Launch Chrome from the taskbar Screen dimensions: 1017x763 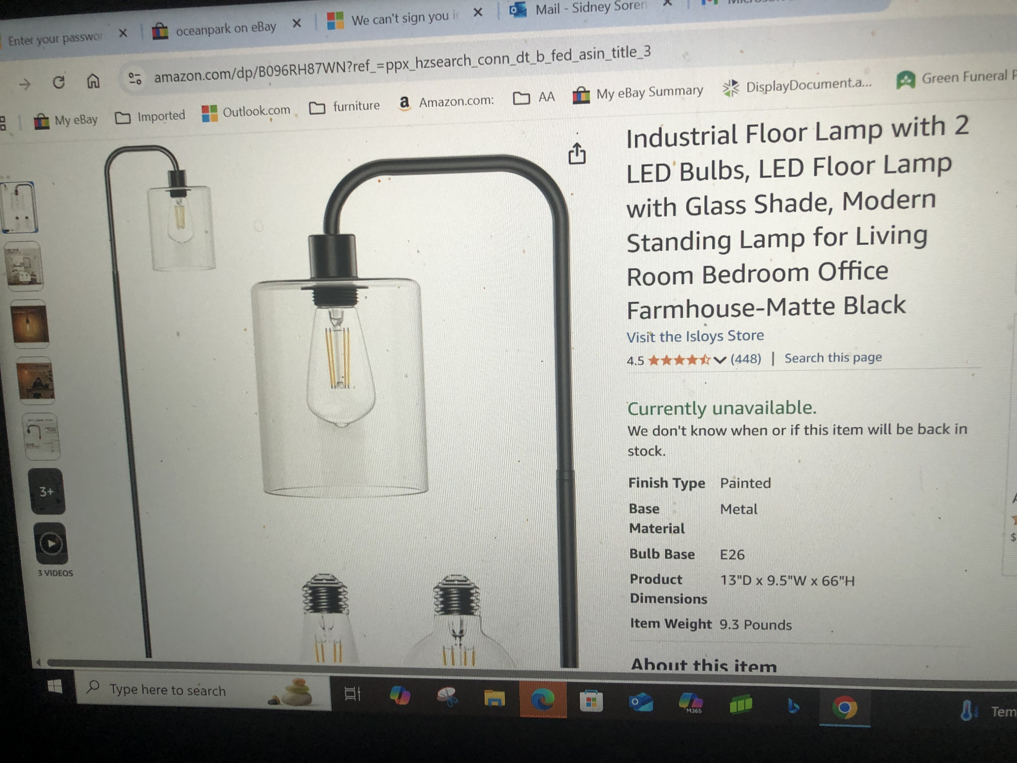tap(845, 707)
